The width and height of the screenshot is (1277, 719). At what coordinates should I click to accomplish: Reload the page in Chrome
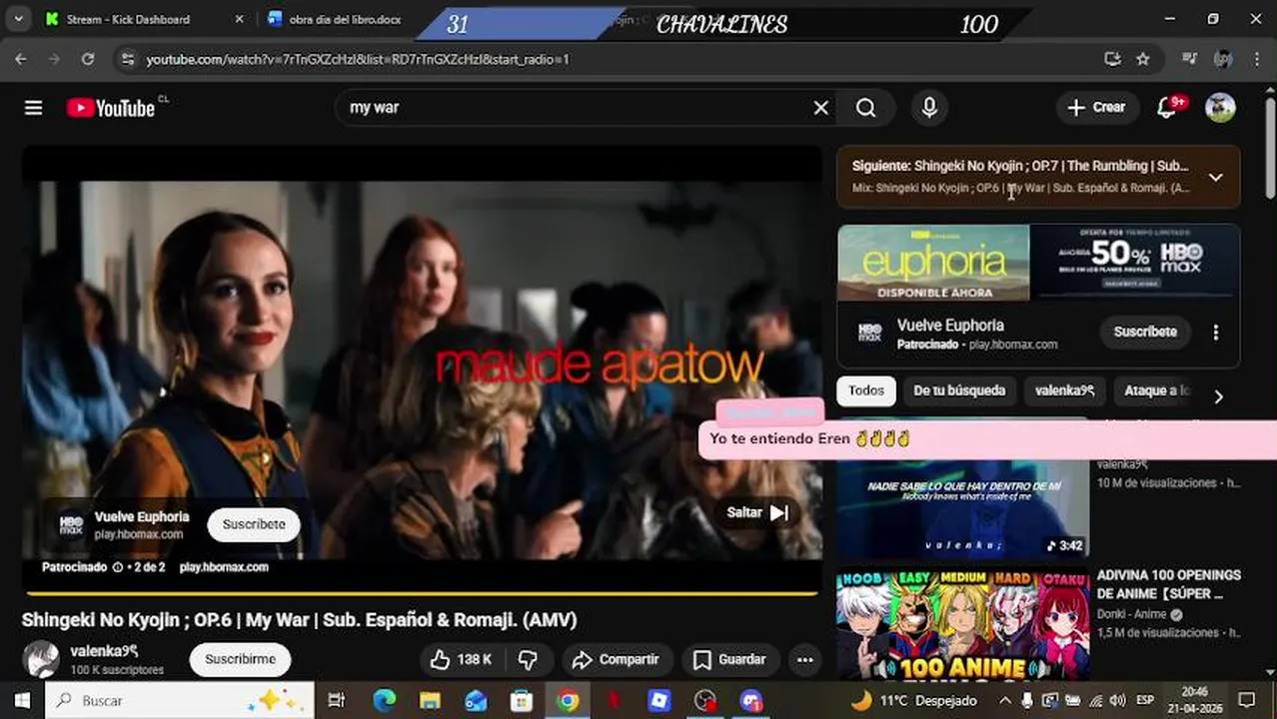pyautogui.click(x=88, y=59)
